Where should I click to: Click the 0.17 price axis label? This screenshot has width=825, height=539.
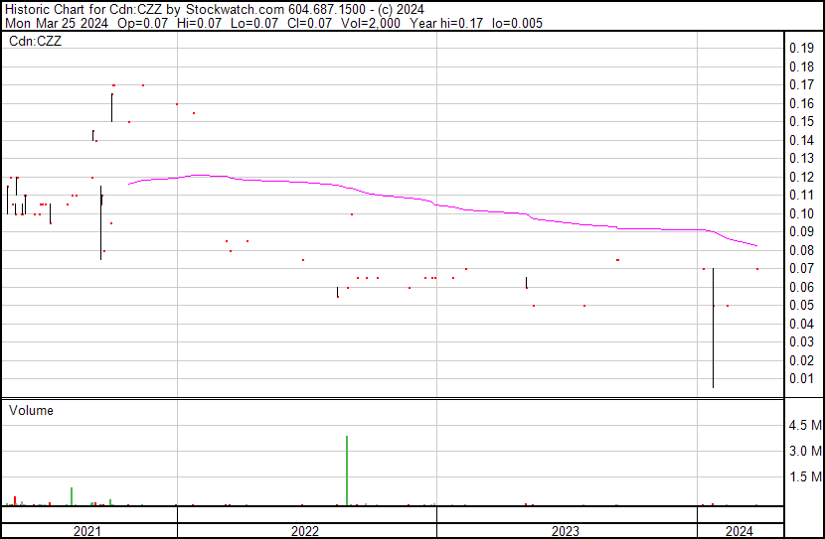pos(801,85)
